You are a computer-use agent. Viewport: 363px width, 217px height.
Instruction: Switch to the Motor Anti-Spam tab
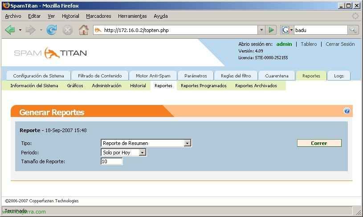click(x=153, y=76)
